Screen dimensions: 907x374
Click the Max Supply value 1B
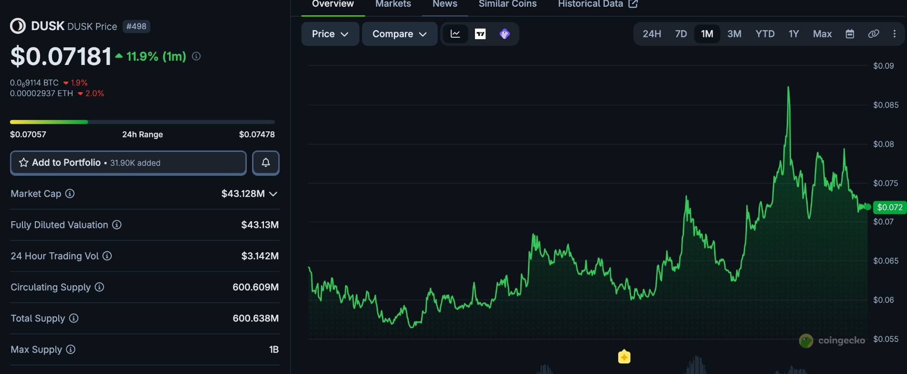point(274,349)
